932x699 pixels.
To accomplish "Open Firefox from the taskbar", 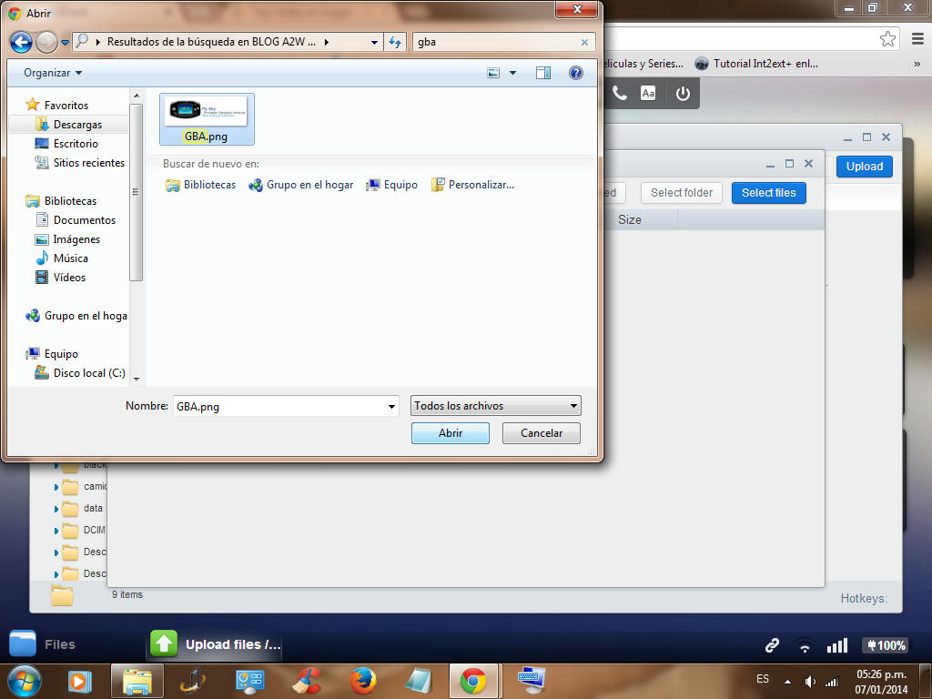I will (363, 681).
